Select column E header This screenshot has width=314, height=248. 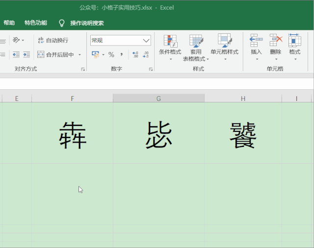pos(17,99)
